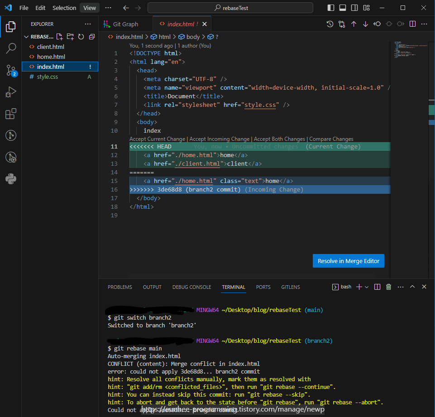Kill terminal using the trash icon

tap(388, 287)
